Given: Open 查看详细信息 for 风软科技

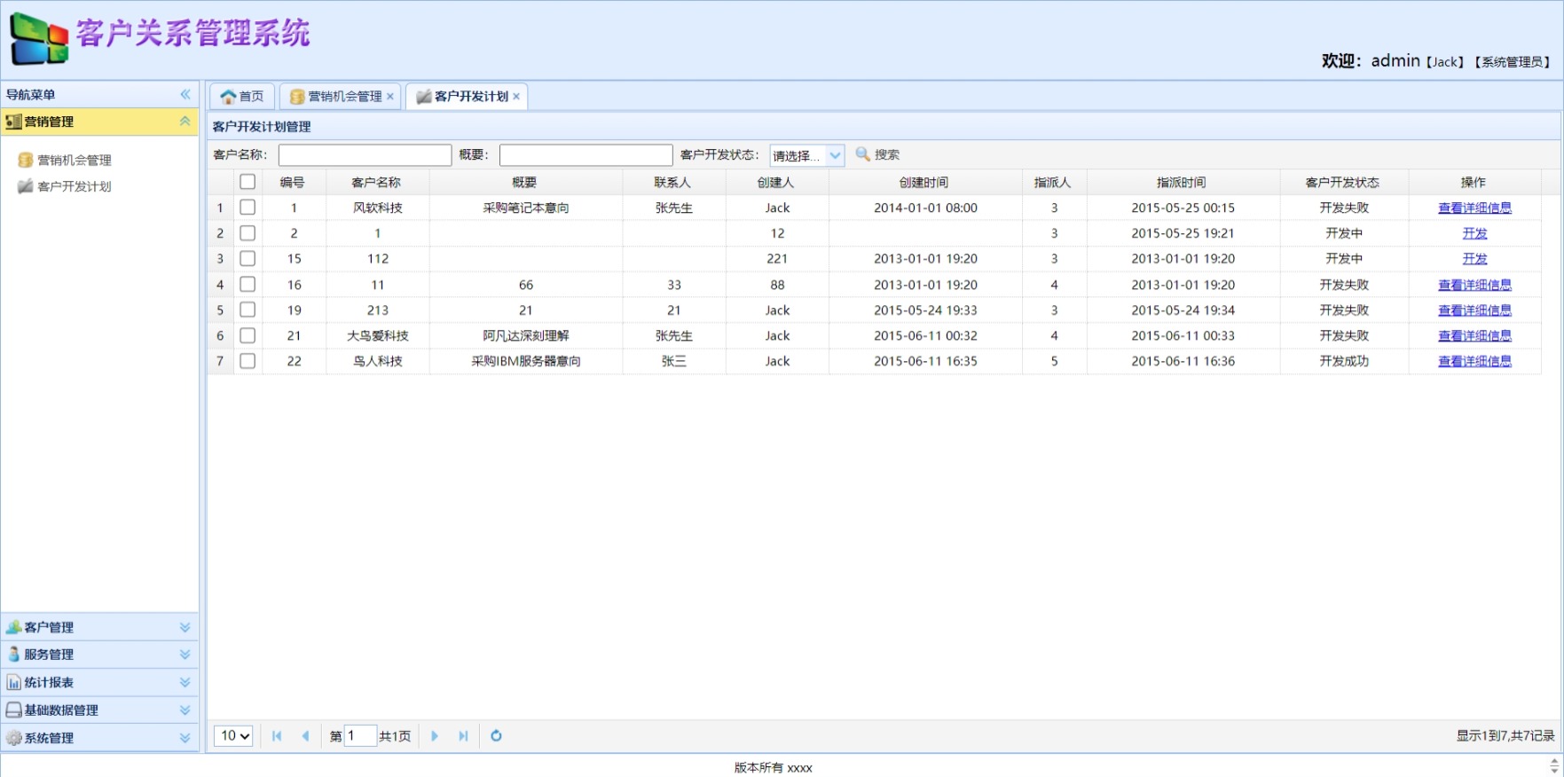Looking at the screenshot, I should [1474, 208].
